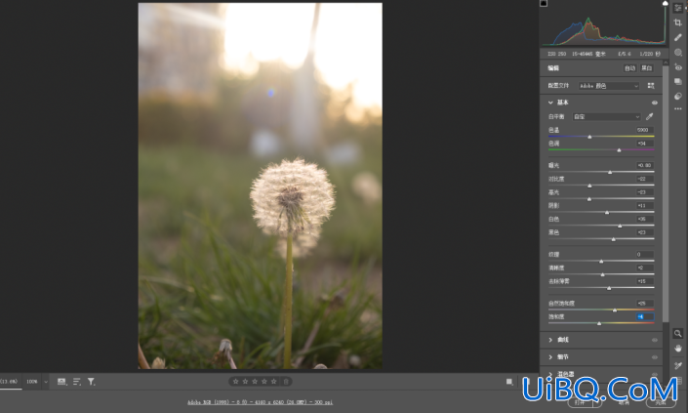
Task: Set rating to five stars
Action: tap(274, 382)
